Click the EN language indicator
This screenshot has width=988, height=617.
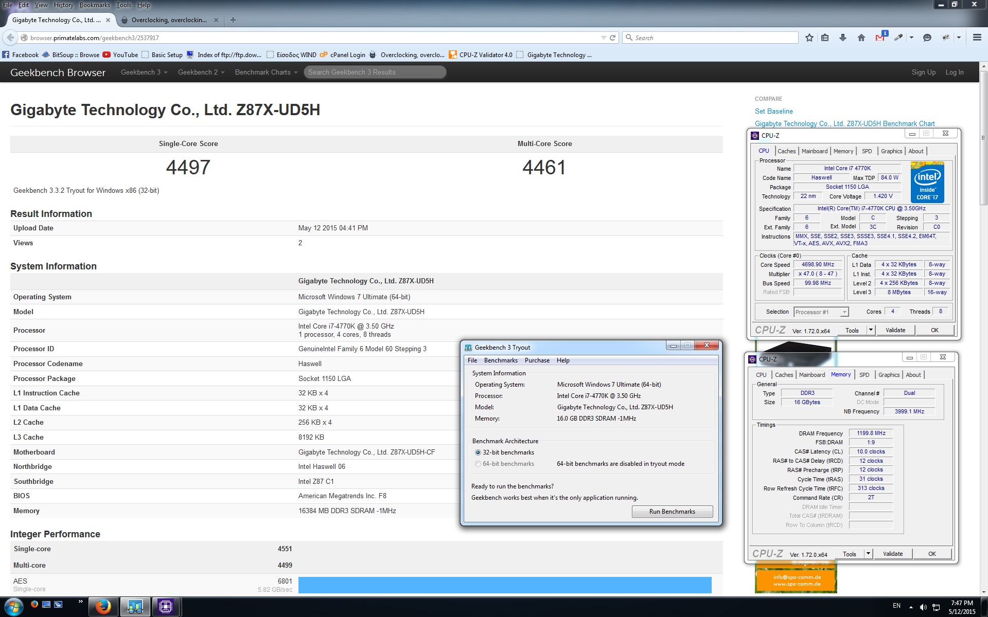(896, 606)
